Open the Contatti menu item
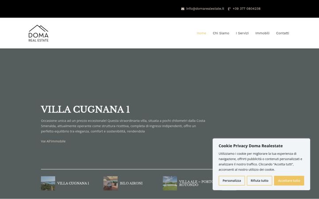The height and width of the screenshot is (199, 319). 282,33
